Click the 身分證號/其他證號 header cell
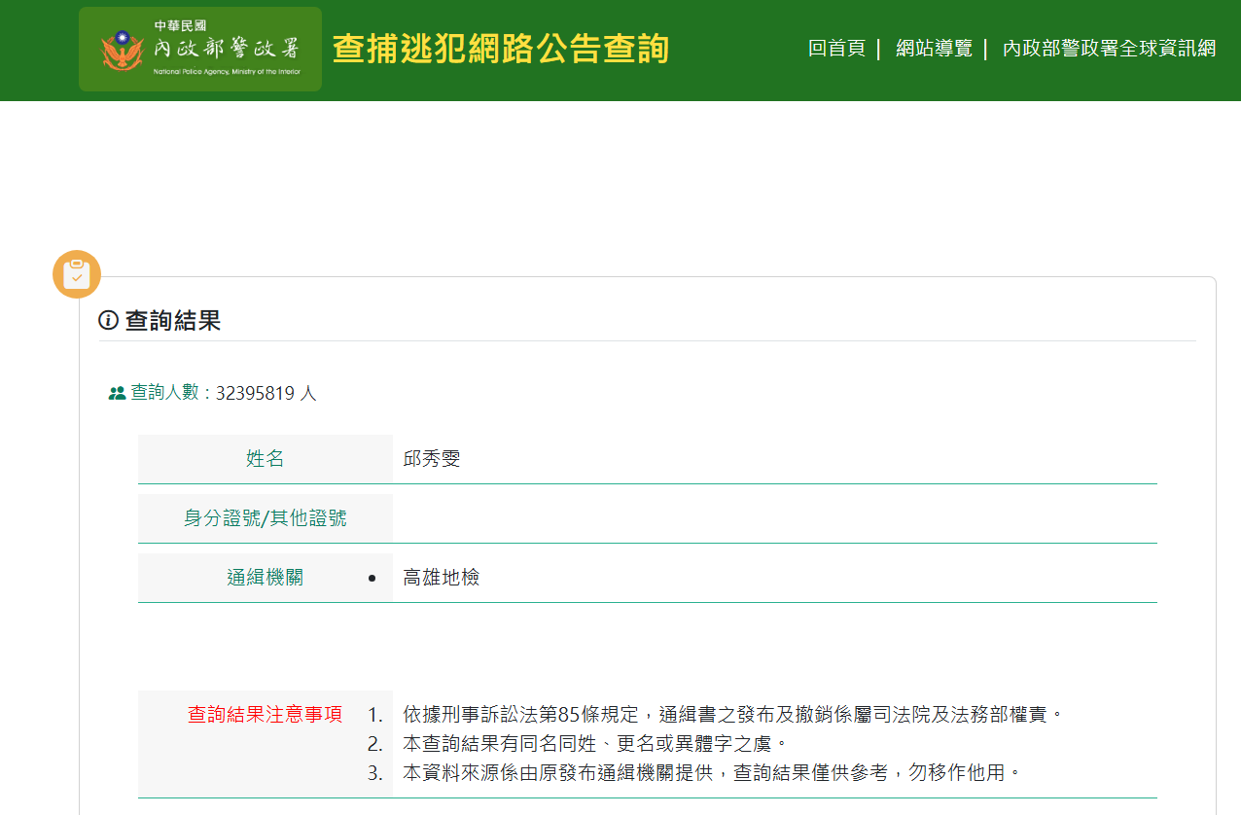 [x=265, y=518]
